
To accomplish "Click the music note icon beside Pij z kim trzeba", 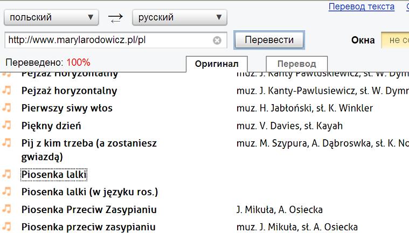I will pos(7,142).
